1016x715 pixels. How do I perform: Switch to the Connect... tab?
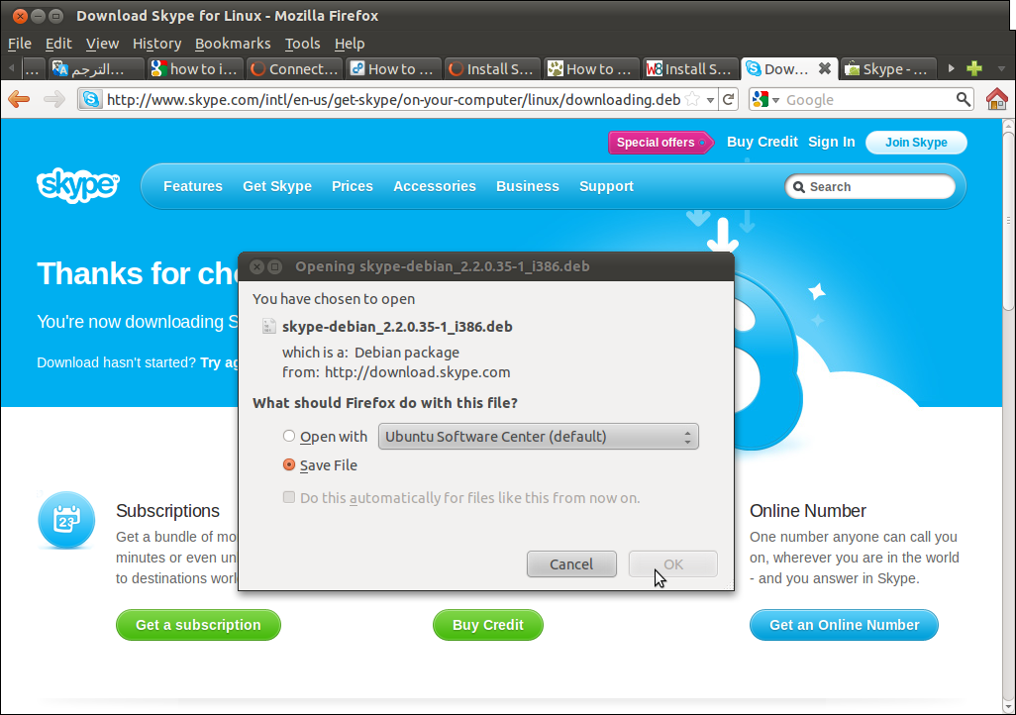click(295, 68)
